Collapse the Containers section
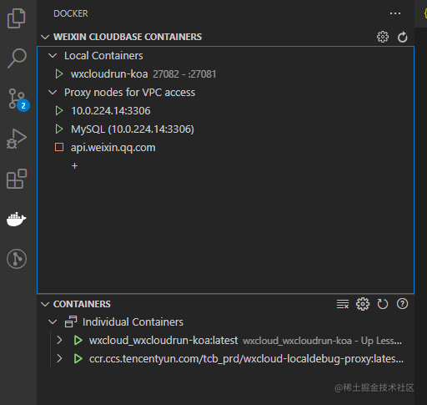This screenshot has width=427, height=405. (x=45, y=304)
